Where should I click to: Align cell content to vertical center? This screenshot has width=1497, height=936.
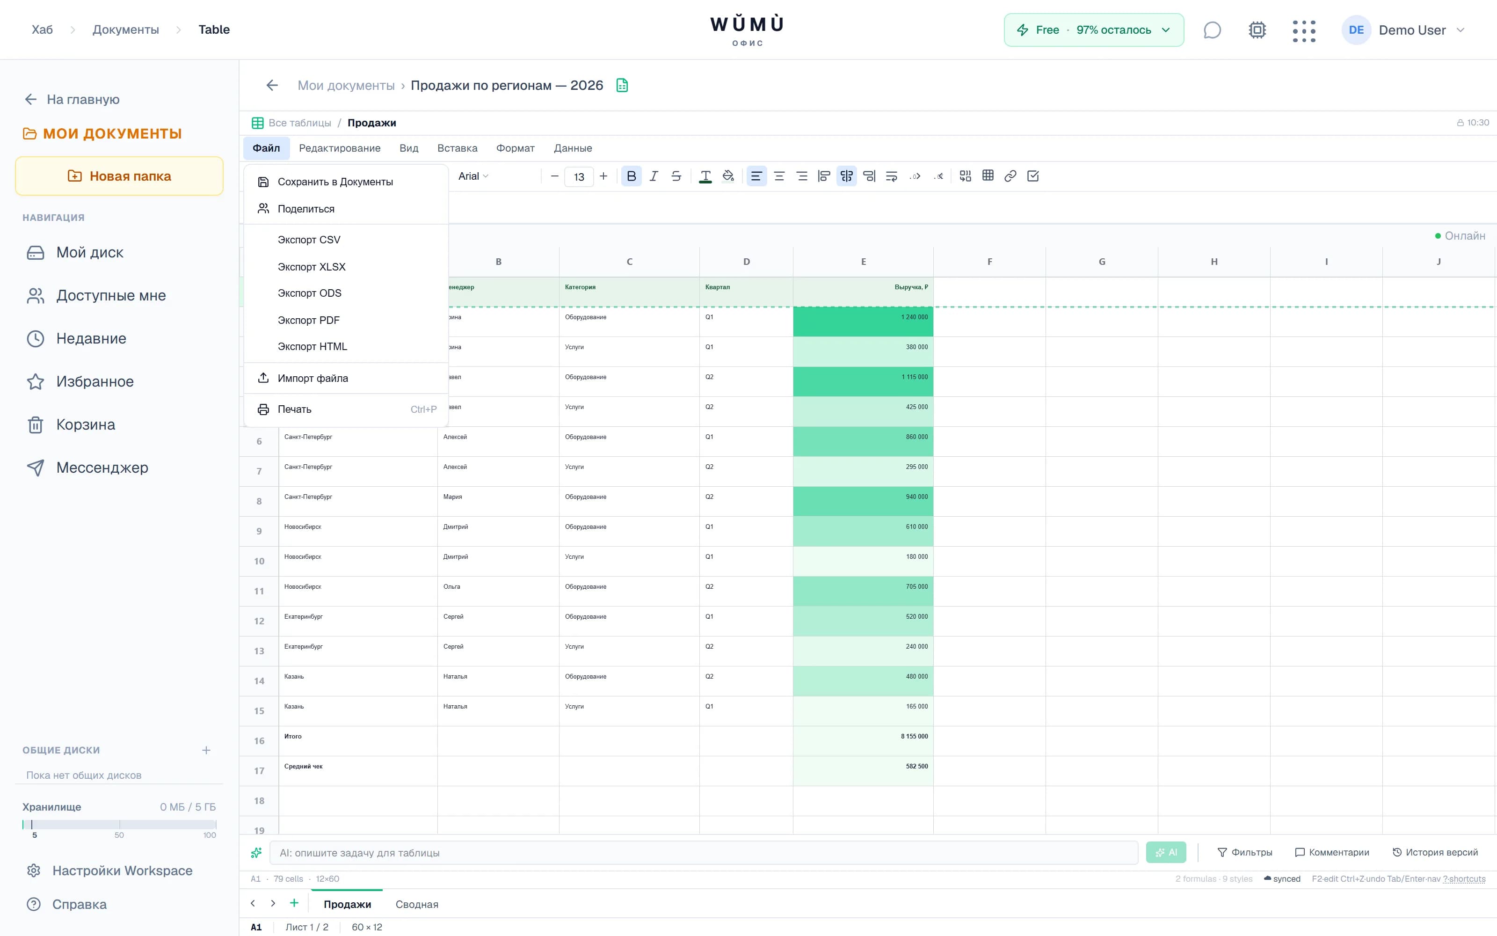click(847, 176)
